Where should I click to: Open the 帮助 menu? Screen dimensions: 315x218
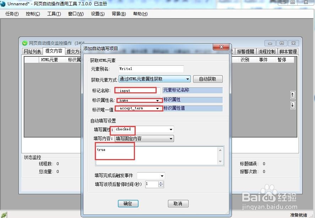point(140,14)
